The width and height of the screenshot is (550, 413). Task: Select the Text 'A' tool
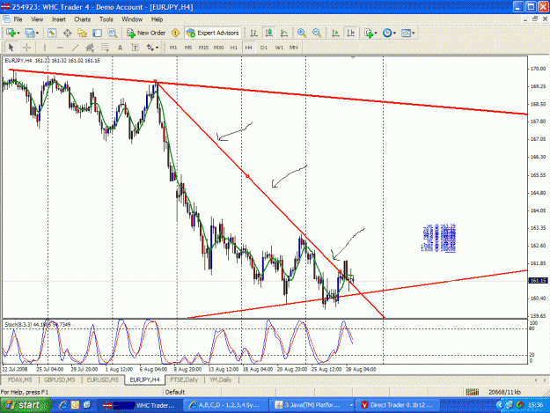(120, 48)
